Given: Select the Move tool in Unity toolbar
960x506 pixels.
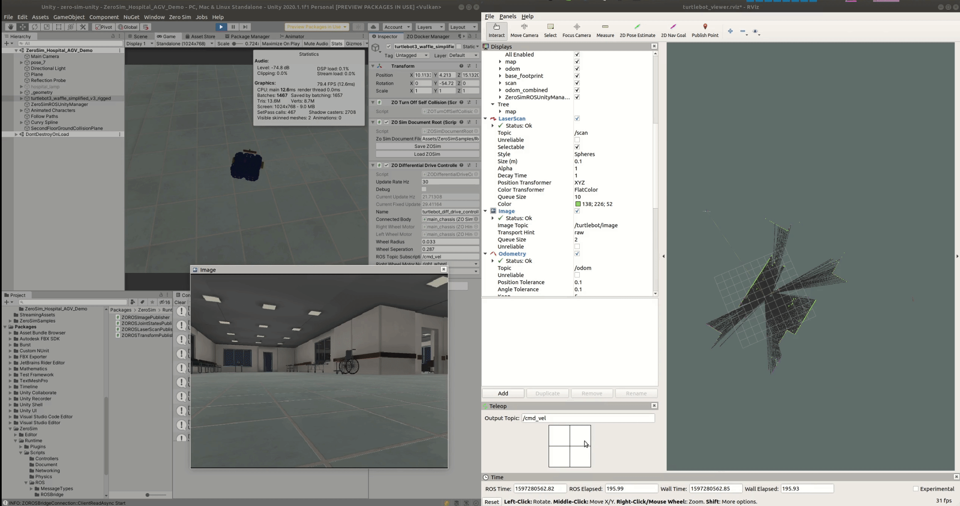Looking at the screenshot, I should pyautogui.click(x=22, y=27).
